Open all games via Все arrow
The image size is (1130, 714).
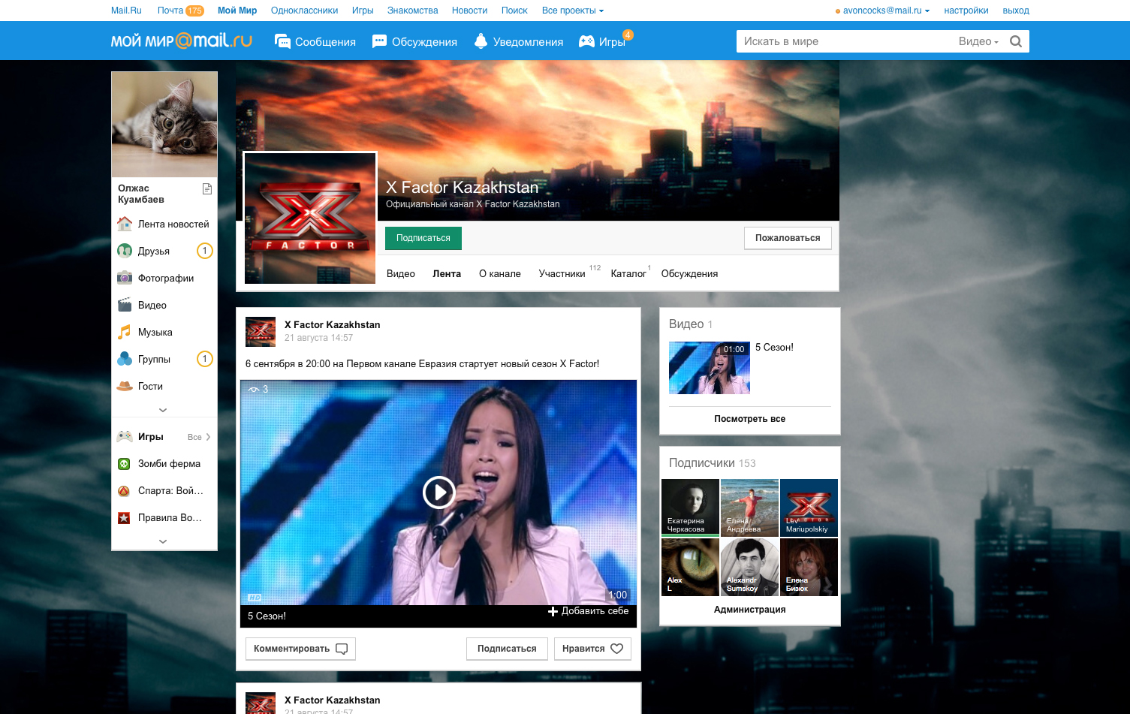199,437
